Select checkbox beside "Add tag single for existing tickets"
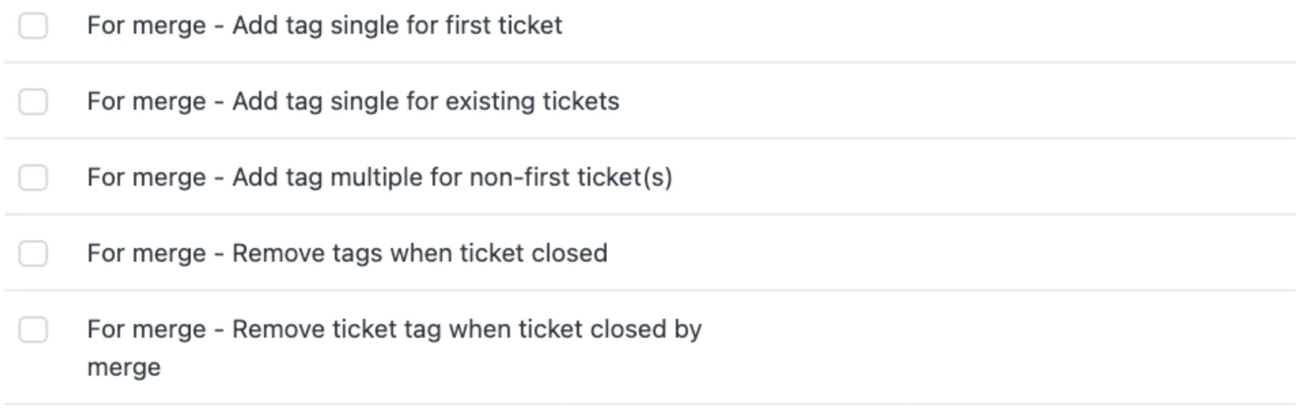The image size is (1296, 411). 33,102
